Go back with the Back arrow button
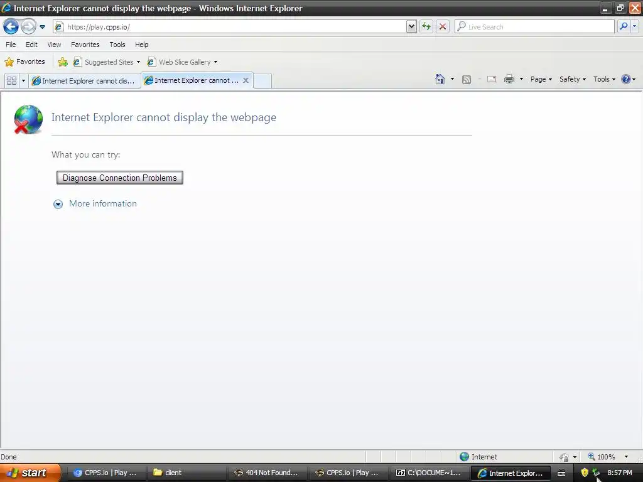The width and height of the screenshot is (643, 482). 11,27
